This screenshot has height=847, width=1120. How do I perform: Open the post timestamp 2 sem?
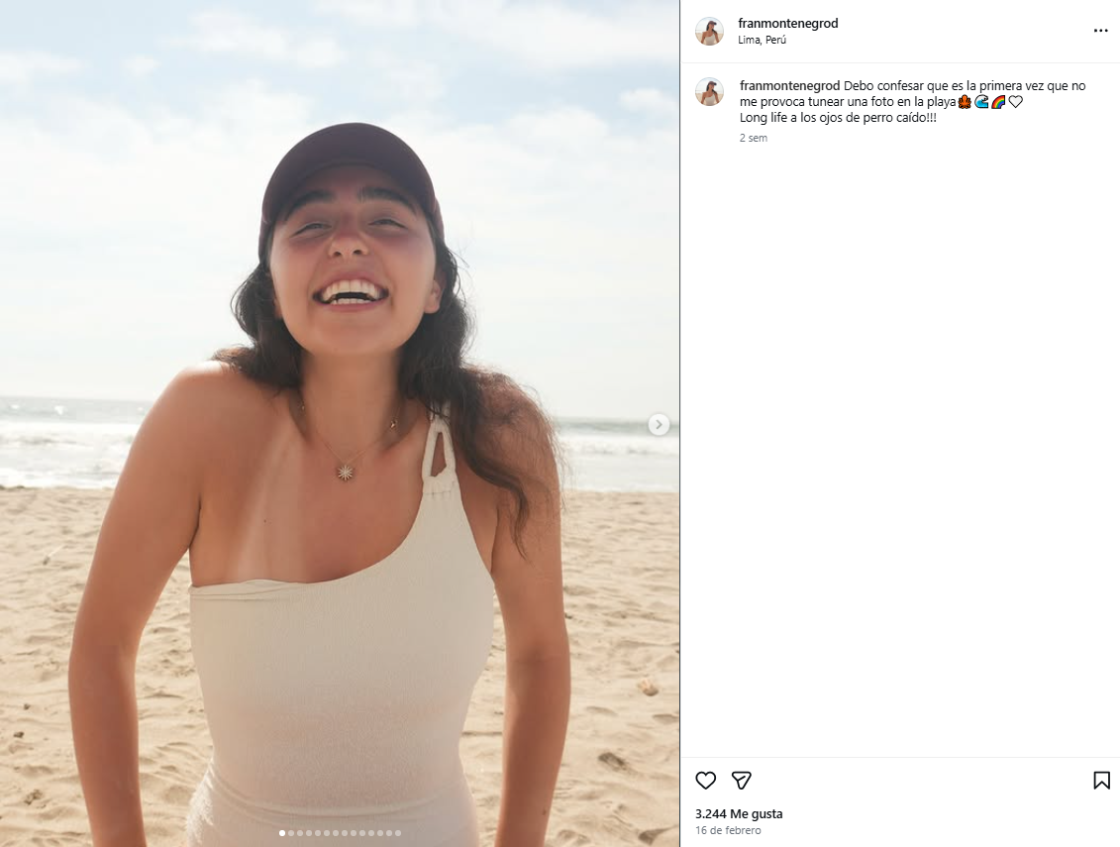coord(753,138)
